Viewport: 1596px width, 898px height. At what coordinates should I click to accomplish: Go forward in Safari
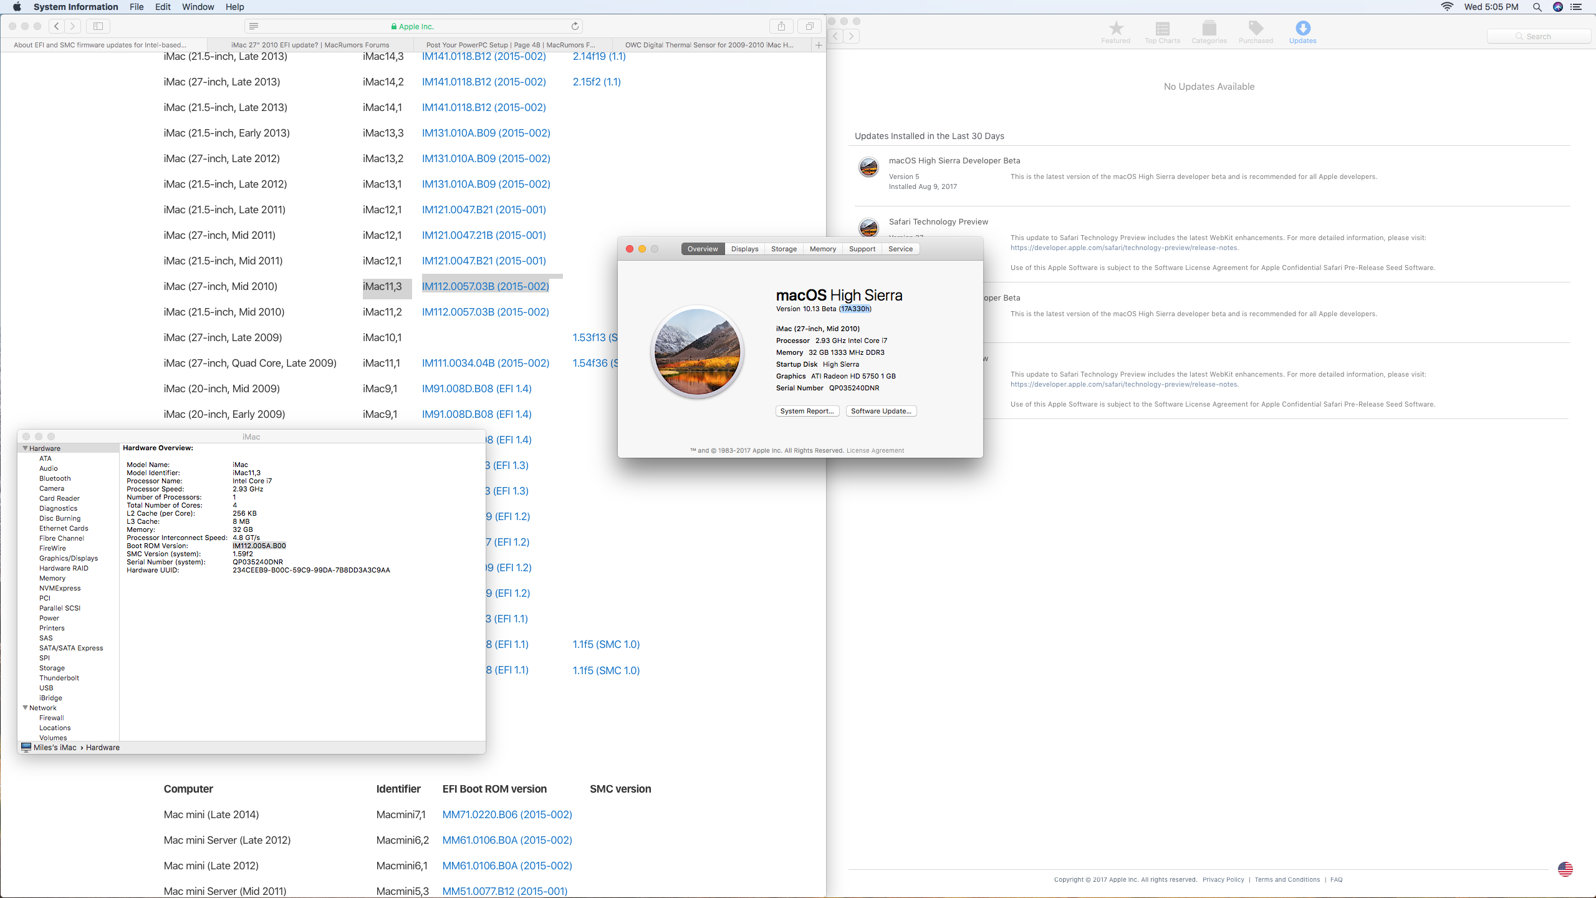coord(73,26)
